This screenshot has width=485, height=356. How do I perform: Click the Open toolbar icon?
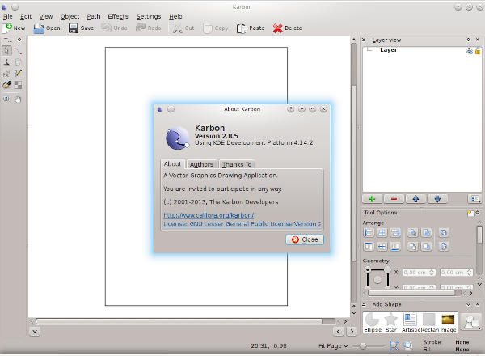pyautogui.click(x=39, y=28)
